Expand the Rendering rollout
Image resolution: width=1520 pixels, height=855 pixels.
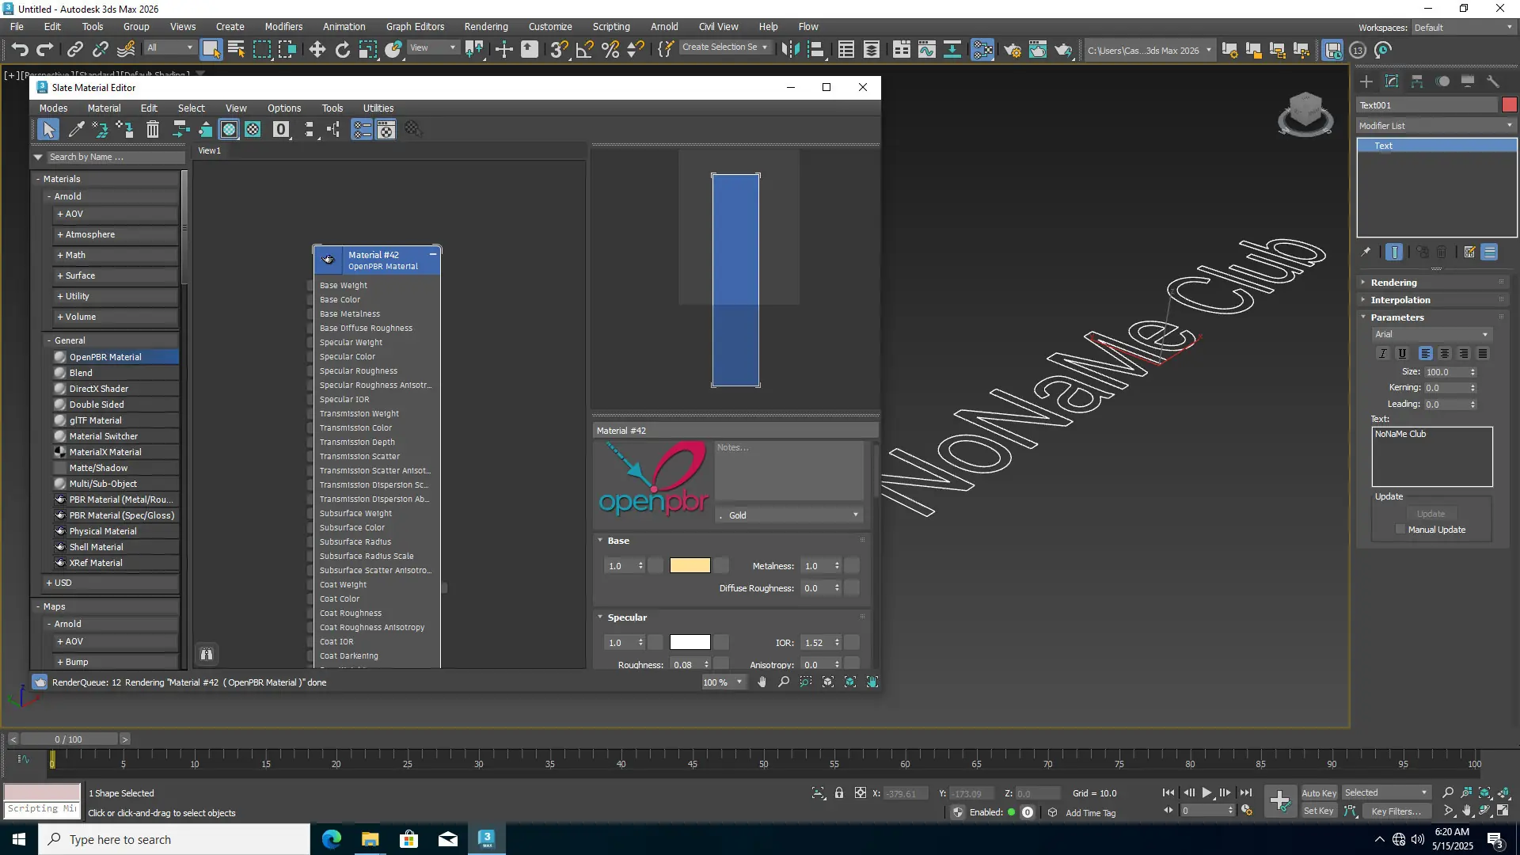coord(1393,283)
